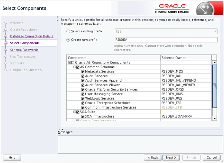Click inside the Messages text area
The width and height of the screenshot is (224, 163).
point(140,145)
